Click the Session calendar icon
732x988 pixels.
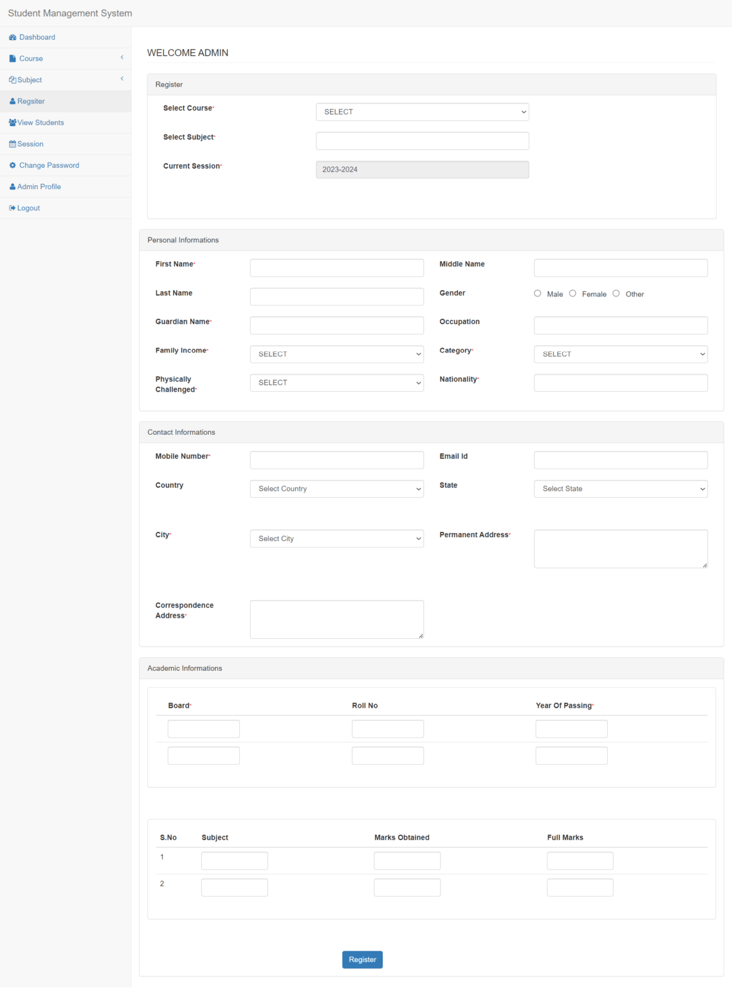[12, 143]
